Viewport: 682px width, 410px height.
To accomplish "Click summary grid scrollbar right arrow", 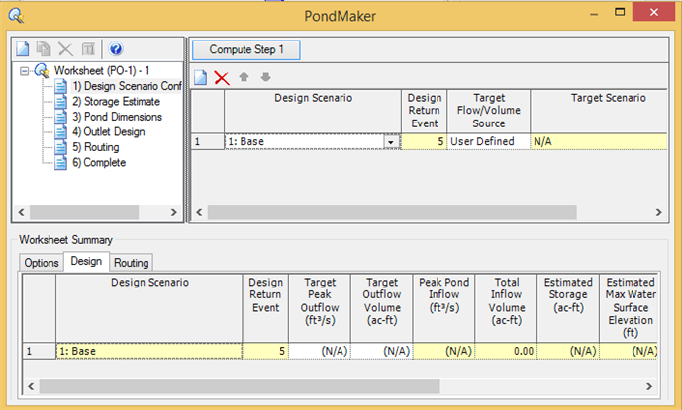I will (x=649, y=386).
